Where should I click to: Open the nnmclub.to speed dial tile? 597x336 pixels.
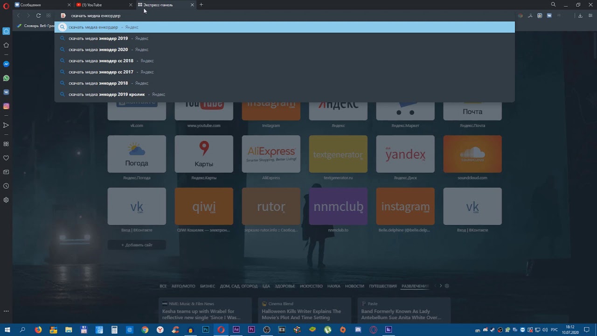click(x=338, y=206)
